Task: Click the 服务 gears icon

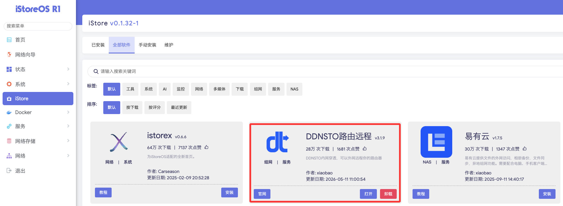Action: (x=9, y=126)
